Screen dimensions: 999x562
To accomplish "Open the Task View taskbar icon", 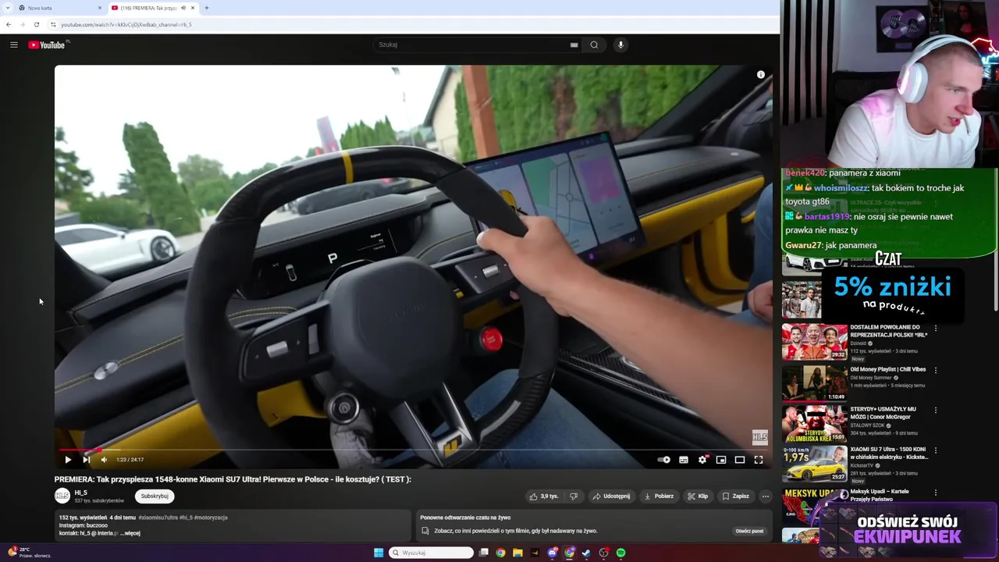I will coord(484,553).
